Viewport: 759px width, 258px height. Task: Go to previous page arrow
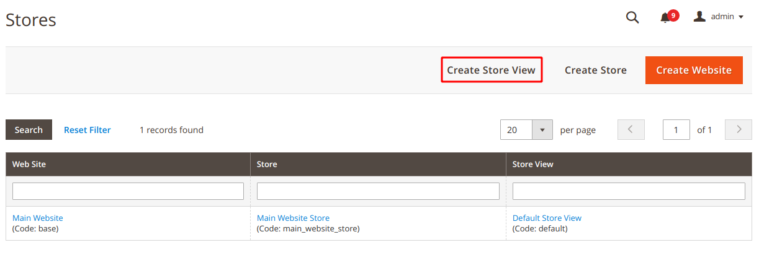[631, 130]
